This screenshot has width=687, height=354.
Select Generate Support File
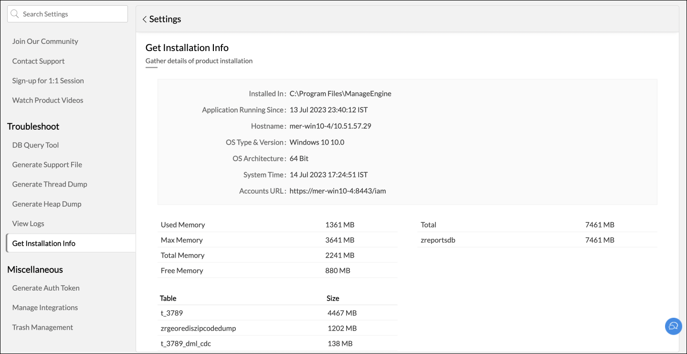(x=47, y=165)
